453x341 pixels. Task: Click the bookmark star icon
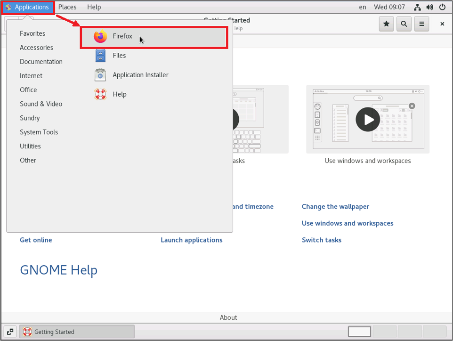tap(387, 24)
